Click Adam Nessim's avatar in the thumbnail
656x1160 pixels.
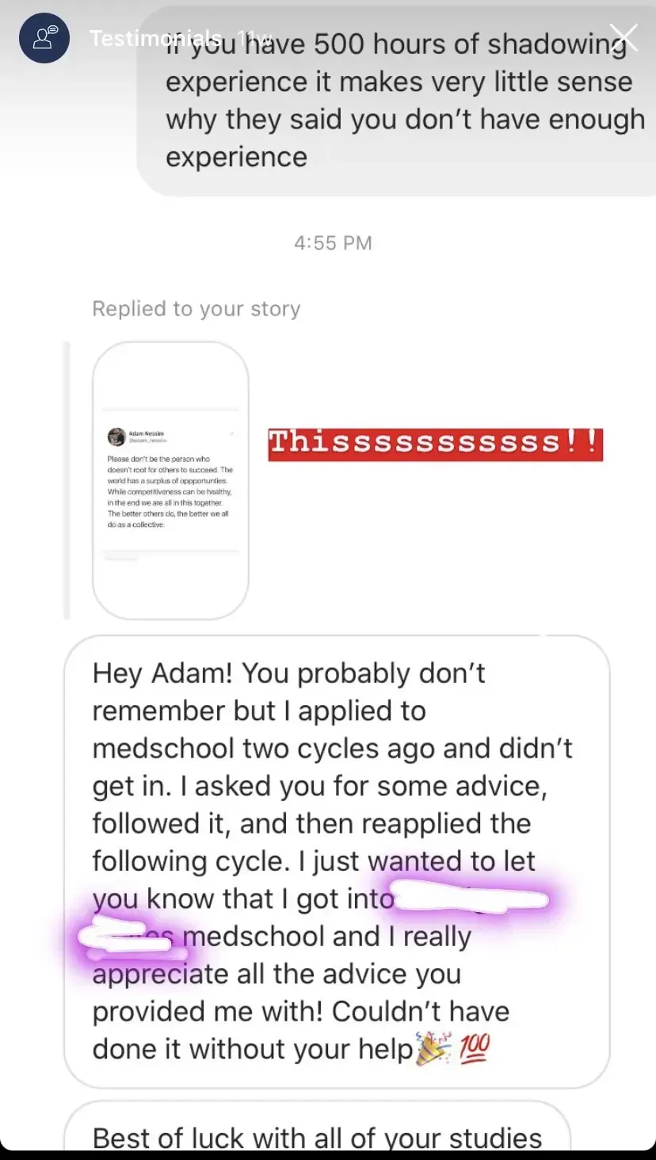[116, 437]
